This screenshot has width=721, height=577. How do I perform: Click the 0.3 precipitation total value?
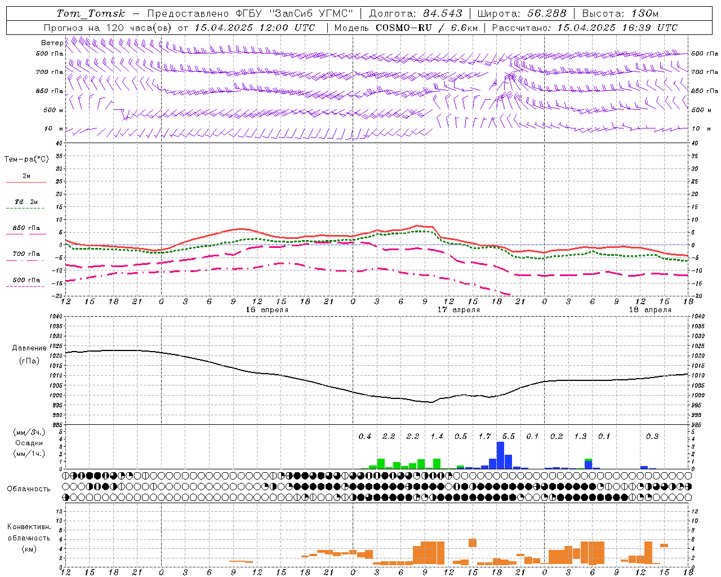pos(652,437)
